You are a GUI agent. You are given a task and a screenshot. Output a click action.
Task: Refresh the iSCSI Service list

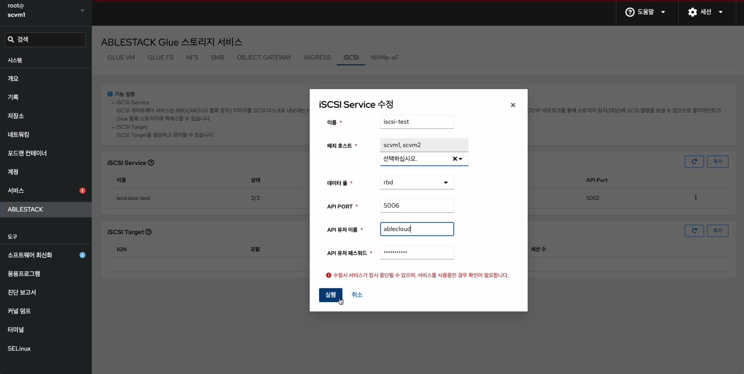point(694,162)
